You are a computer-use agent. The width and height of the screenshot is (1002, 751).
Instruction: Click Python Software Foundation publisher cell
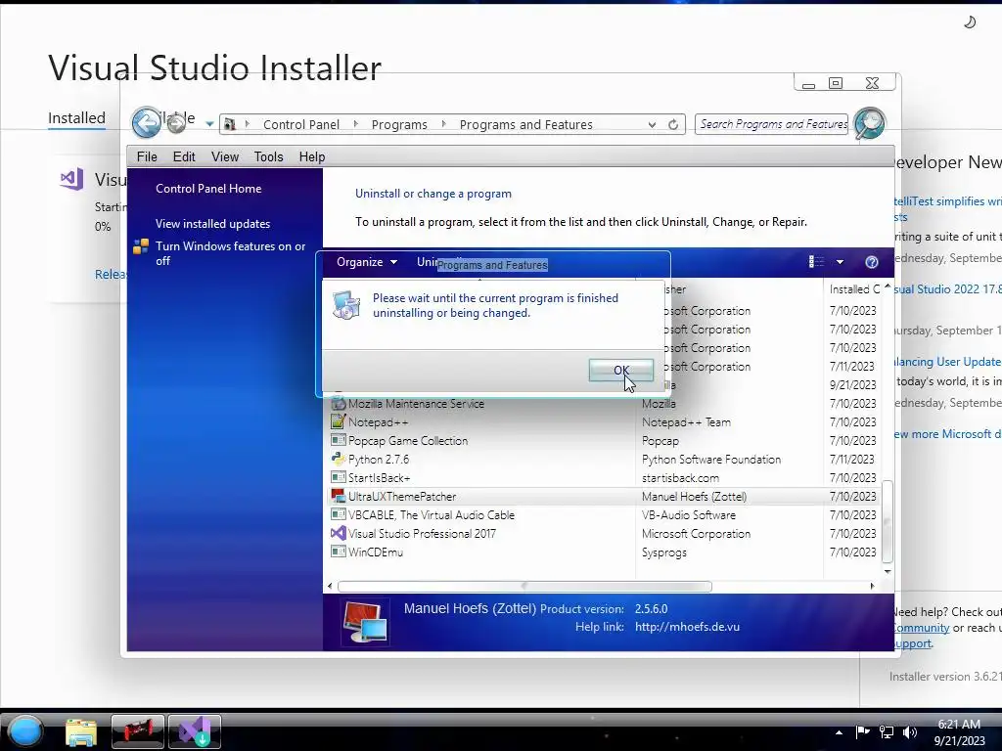pyautogui.click(x=711, y=460)
